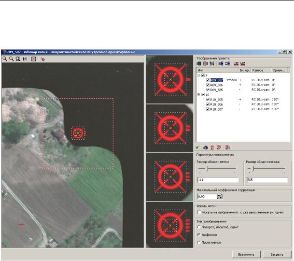Select 'Поворот, масштаб, сдвиг' transformation
This screenshot has width=294, height=261.
tap(199, 227)
